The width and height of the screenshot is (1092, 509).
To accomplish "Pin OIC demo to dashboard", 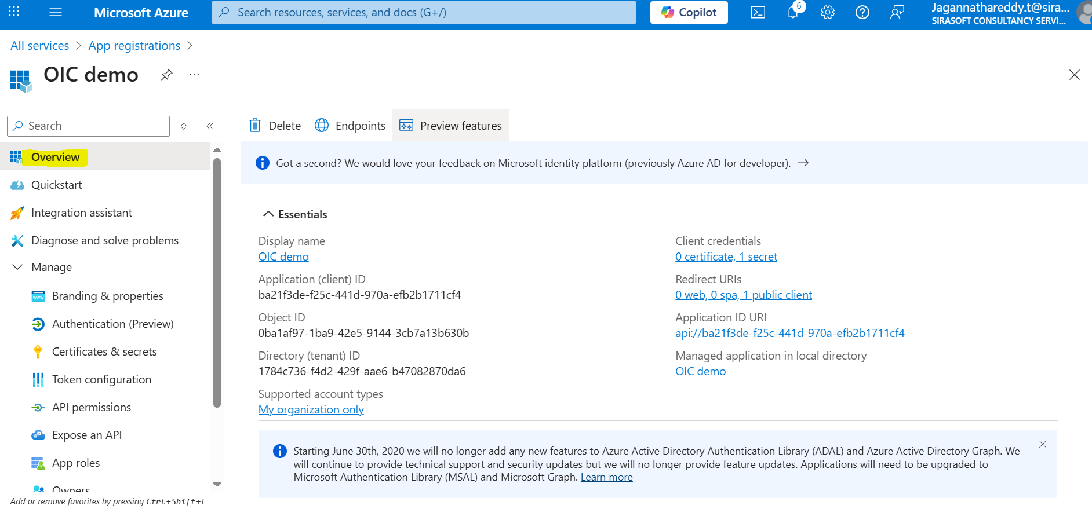I will [x=166, y=75].
